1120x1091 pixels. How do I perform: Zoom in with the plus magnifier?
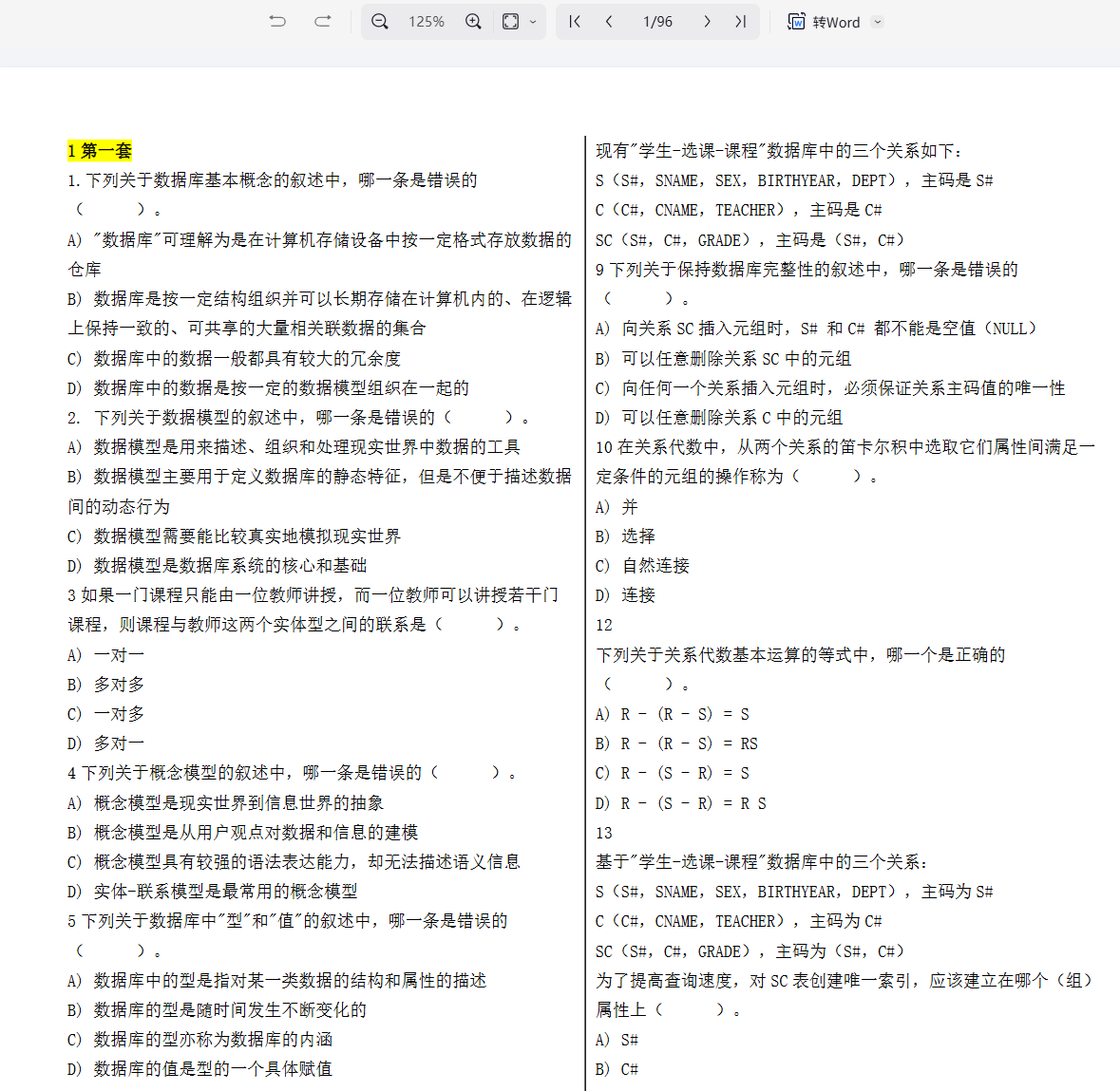click(x=473, y=22)
